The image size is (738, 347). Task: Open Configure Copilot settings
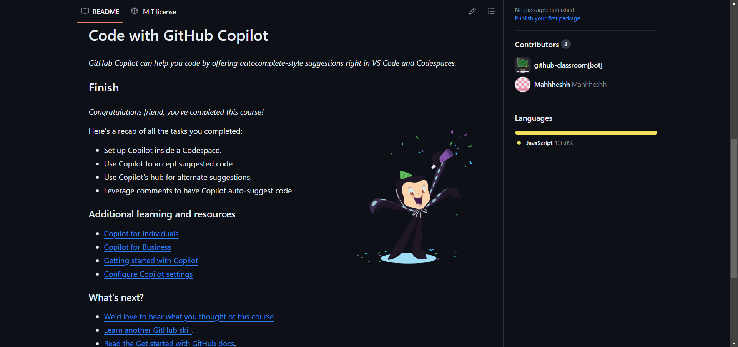(x=148, y=274)
